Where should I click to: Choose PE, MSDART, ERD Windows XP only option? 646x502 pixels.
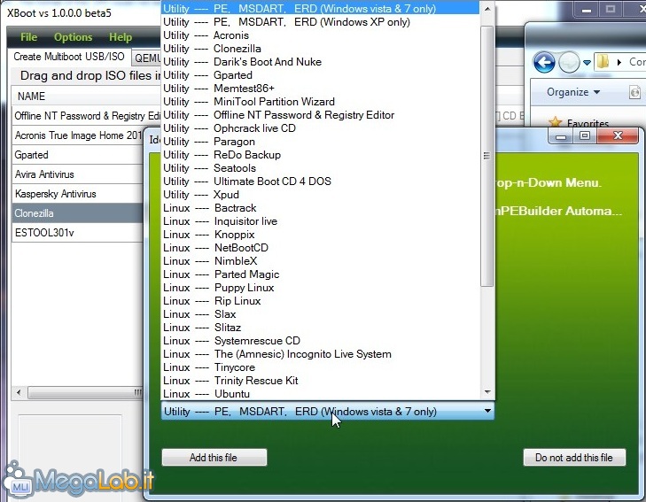tap(321, 22)
